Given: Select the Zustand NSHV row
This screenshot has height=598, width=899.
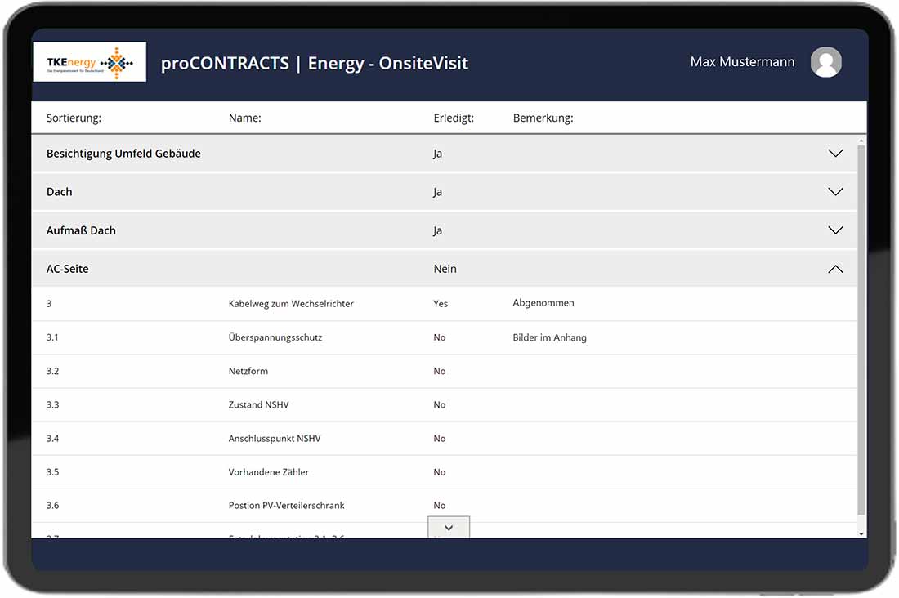Looking at the screenshot, I should [x=258, y=405].
